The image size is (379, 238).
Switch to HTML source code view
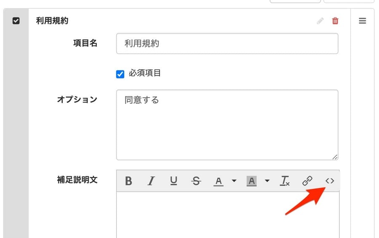pyautogui.click(x=330, y=181)
